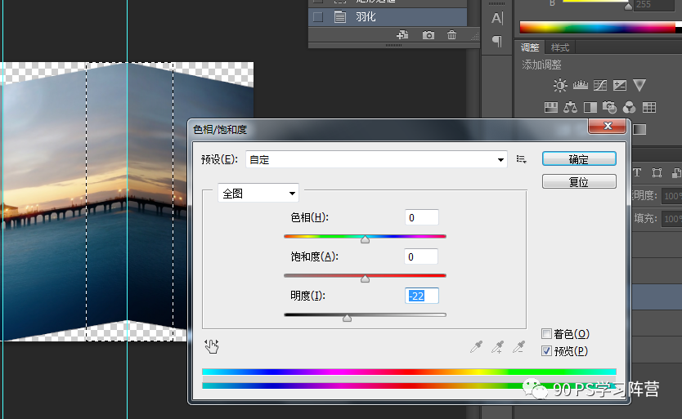Add a Channel Mixer adjustment
The image size is (682, 419).
[630, 107]
